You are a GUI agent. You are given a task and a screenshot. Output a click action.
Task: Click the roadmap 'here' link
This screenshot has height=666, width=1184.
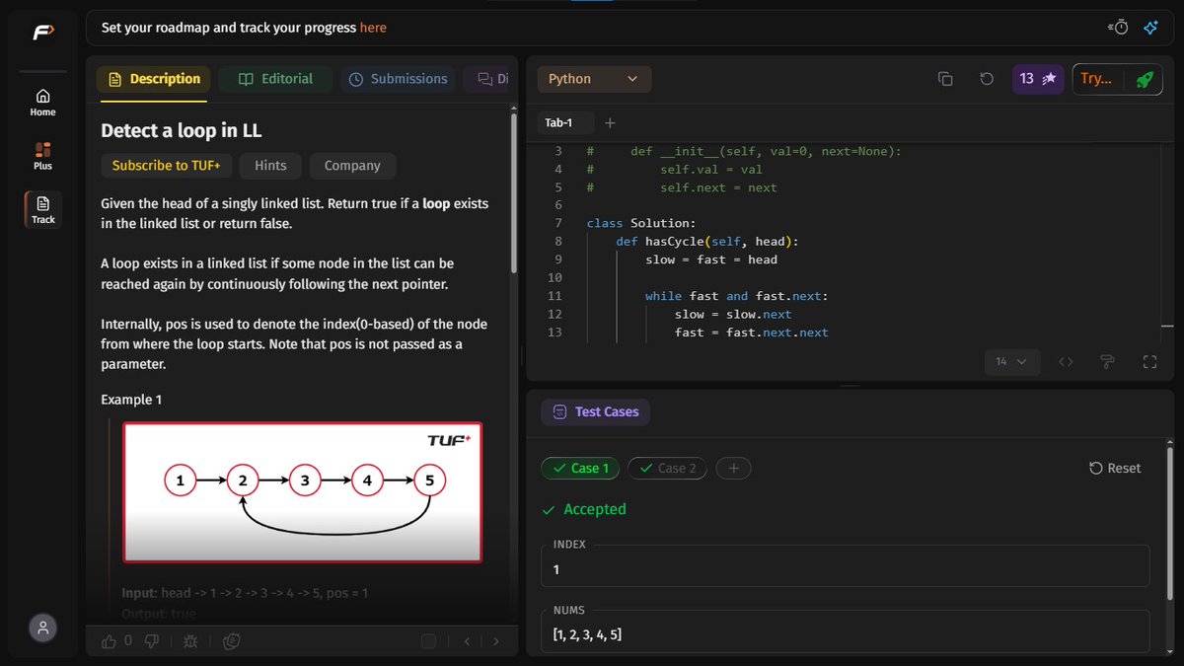click(373, 28)
